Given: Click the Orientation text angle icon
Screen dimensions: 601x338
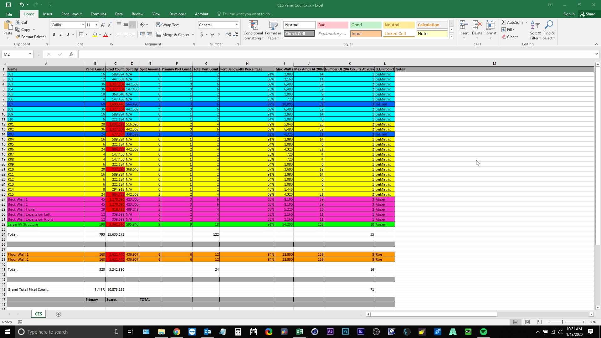Looking at the screenshot, I should tap(143, 25).
